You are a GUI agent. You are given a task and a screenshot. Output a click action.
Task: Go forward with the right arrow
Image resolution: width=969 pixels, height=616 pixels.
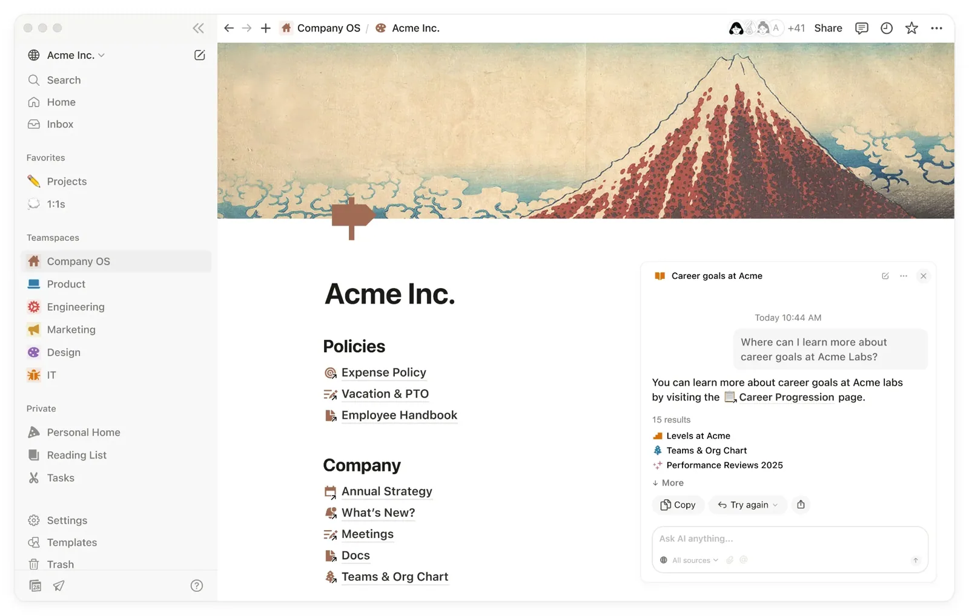246,28
